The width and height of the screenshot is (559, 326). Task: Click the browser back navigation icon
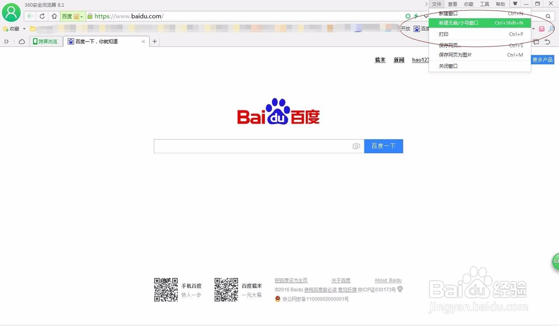(30, 16)
